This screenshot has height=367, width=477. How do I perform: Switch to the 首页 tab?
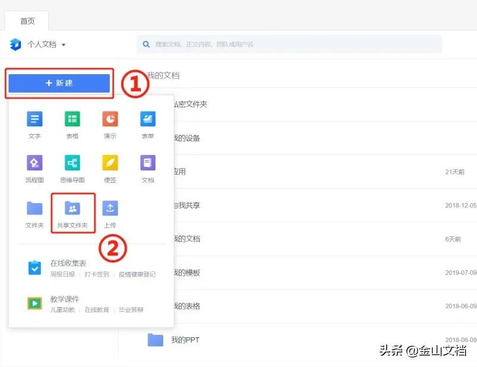[26, 20]
